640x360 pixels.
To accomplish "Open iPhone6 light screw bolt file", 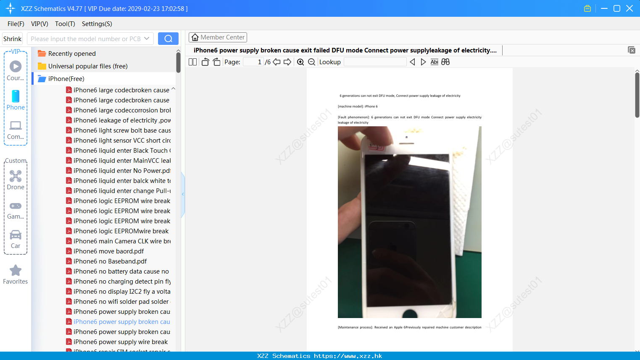I will click(119, 130).
